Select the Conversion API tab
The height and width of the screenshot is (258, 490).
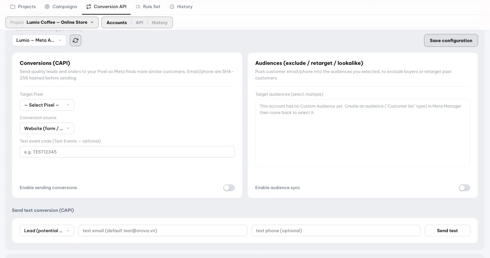[106, 6]
